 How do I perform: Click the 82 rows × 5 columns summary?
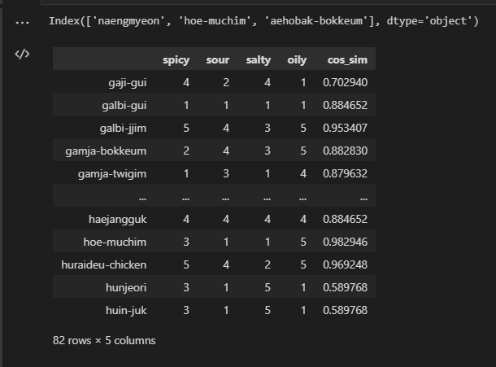click(104, 340)
